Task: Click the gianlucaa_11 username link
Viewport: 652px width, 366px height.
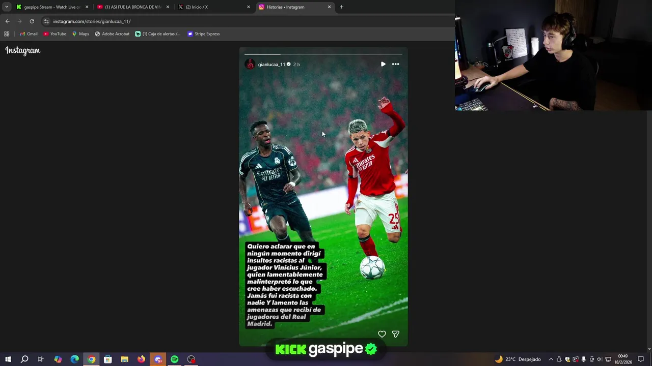Action: coord(271,65)
